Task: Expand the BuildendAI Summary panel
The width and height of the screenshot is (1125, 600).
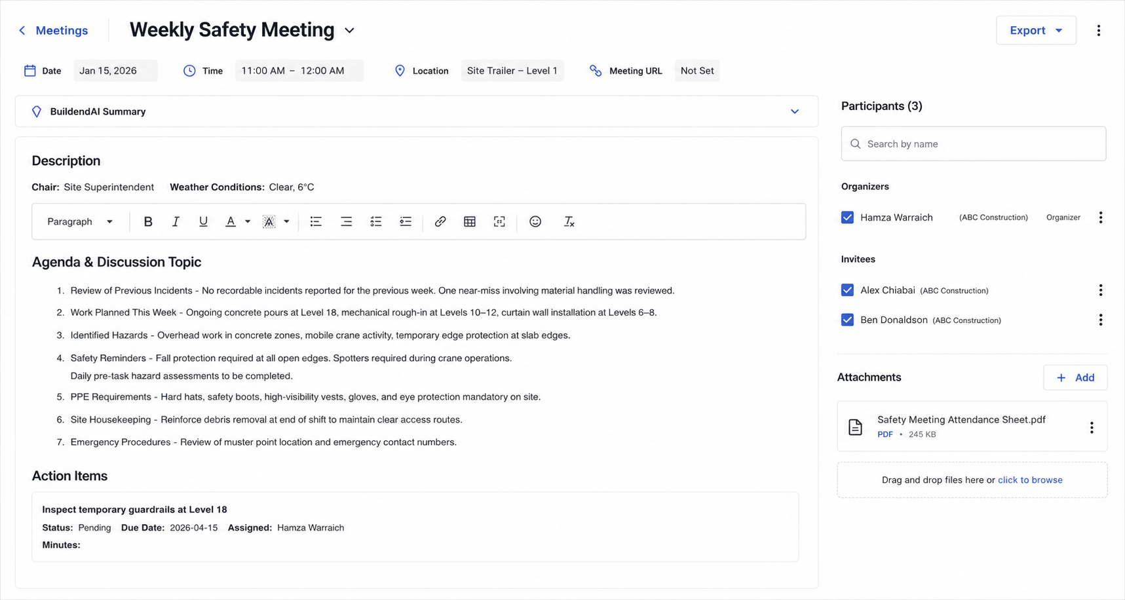Action: point(795,111)
